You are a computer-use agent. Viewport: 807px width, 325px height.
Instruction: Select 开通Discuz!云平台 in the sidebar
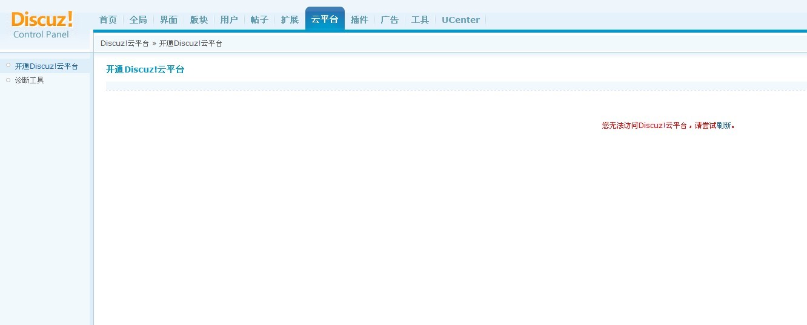tap(46, 66)
